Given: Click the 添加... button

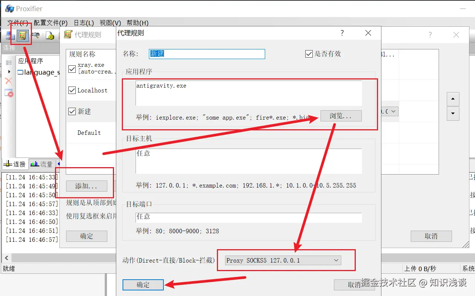Looking at the screenshot, I should click(87, 186).
